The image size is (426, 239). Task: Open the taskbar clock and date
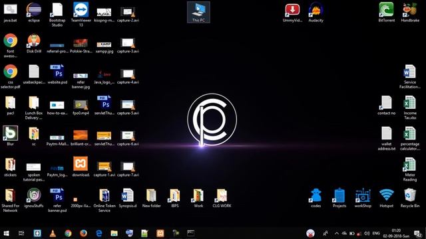(396, 233)
